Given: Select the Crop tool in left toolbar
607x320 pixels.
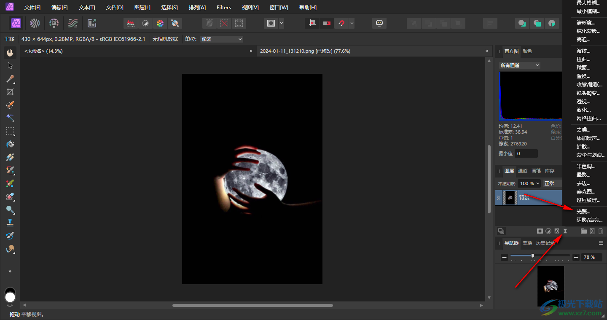Looking at the screenshot, I should pyautogui.click(x=10, y=92).
